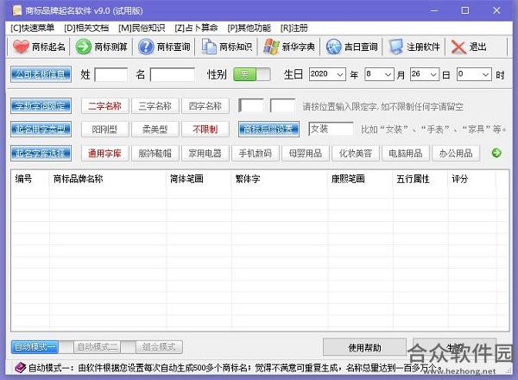The width and height of the screenshot is (518, 380).
Task: Switch to 自动模式一
Action: [35, 347]
